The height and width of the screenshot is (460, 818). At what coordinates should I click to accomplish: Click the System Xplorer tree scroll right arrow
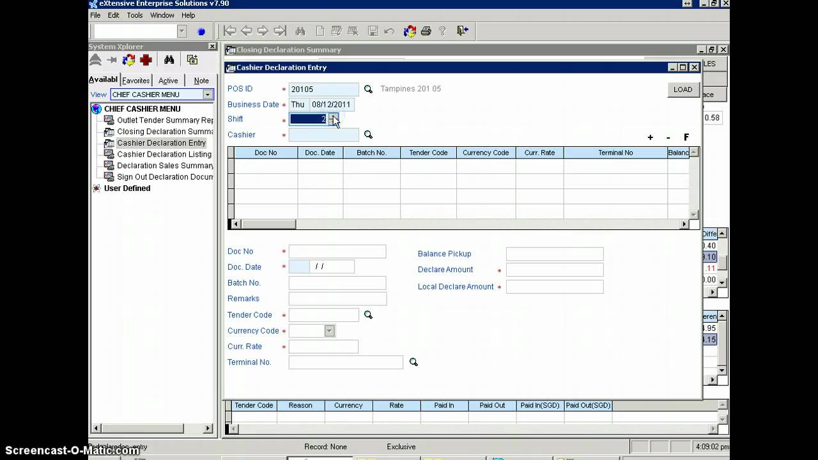click(x=208, y=429)
